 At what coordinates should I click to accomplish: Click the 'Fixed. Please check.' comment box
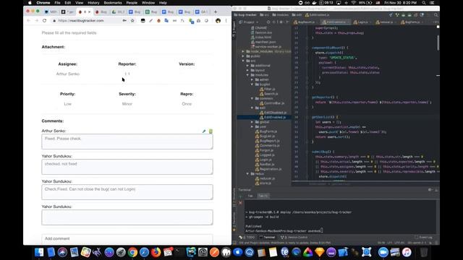127,142
